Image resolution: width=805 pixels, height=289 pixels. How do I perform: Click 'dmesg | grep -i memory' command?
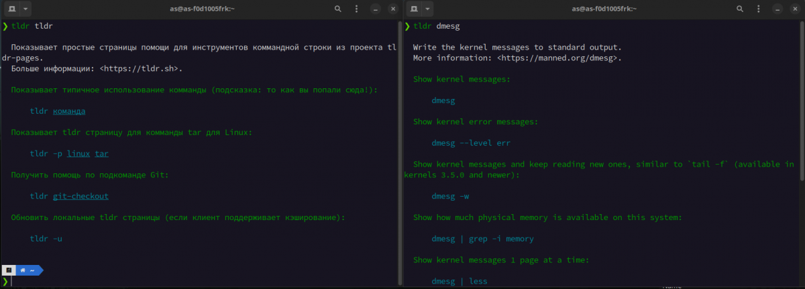pos(483,239)
